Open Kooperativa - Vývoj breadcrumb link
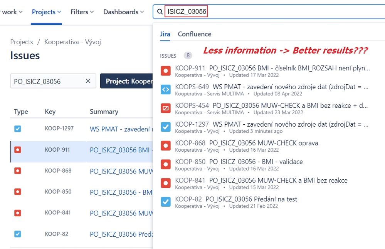This screenshot has height=249, width=385. [72, 42]
